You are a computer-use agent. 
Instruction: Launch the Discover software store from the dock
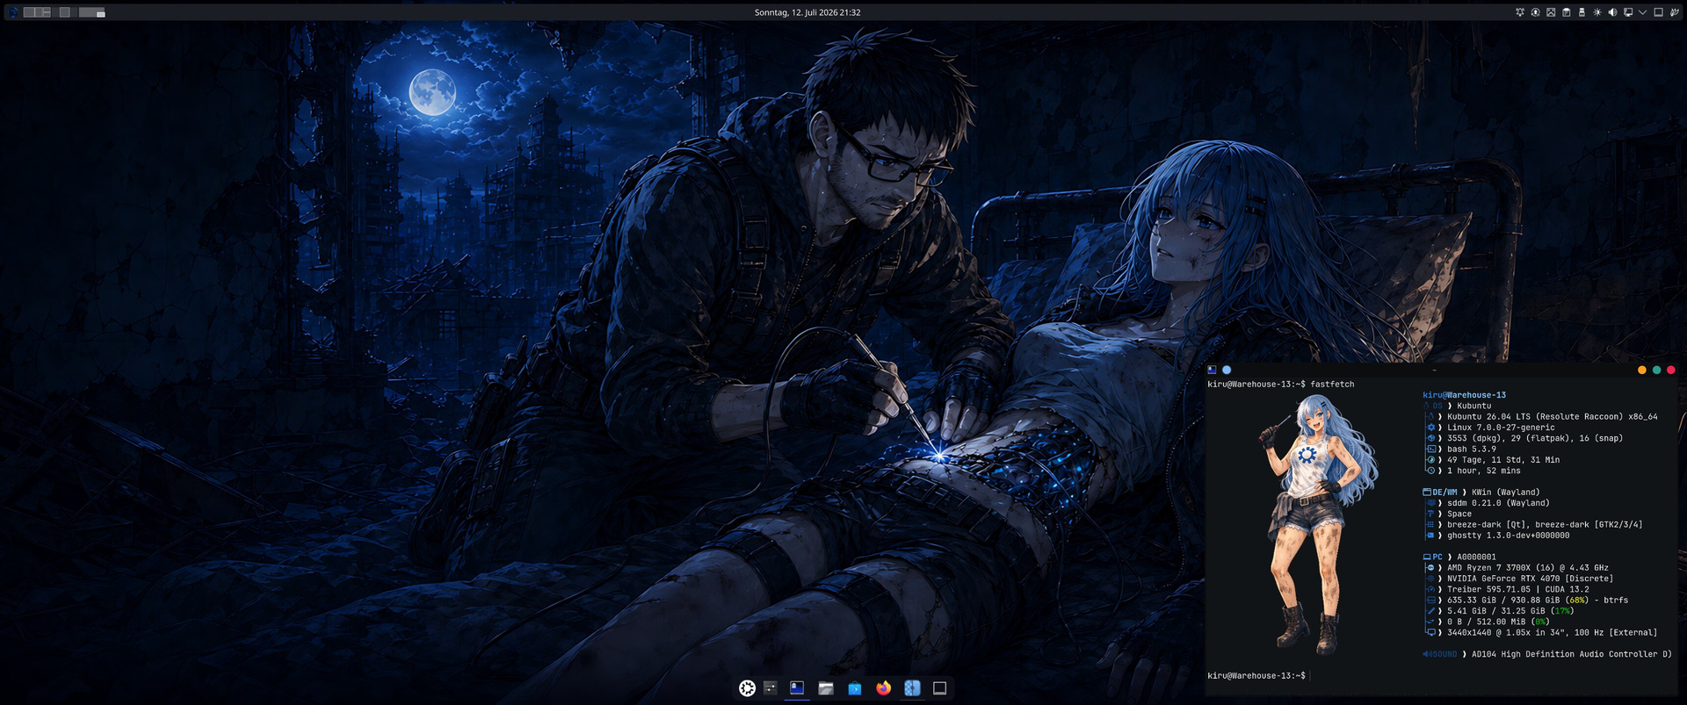pyautogui.click(x=855, y=688)
